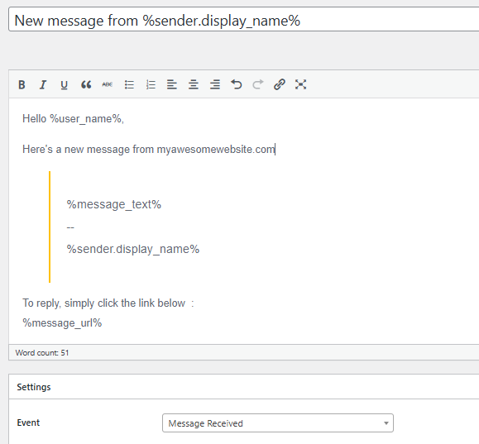Click the redo arrow icon

pyautogui.click(x=258, y=84)
